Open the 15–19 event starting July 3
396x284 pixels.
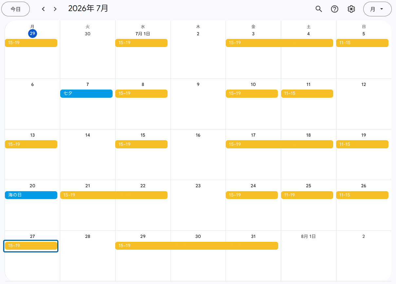279,43
